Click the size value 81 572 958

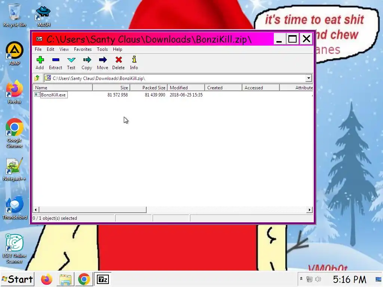pos(117,95)
